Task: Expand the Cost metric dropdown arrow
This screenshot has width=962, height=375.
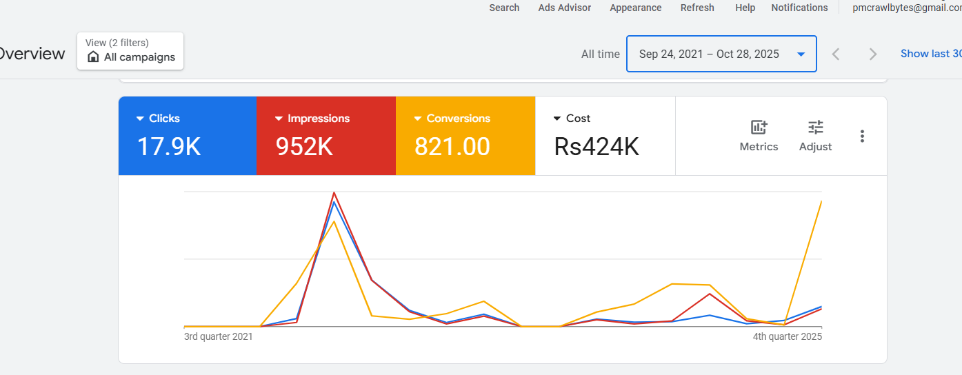Action: pyautogui.click(x=557, y=119)
